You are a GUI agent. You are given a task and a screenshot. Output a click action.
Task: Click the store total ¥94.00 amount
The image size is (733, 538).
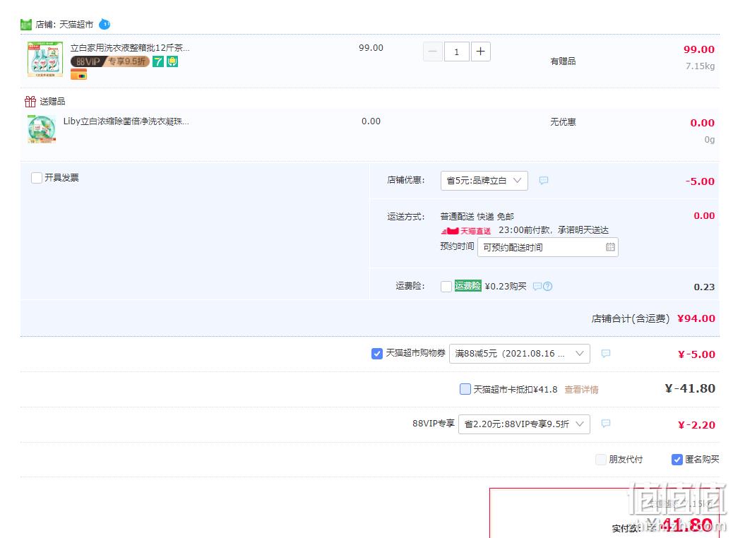pos(696,318)
